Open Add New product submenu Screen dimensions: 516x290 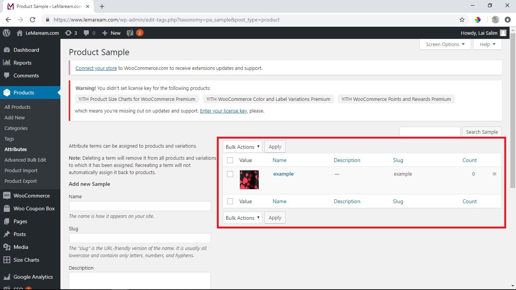[x=15, y=117]
